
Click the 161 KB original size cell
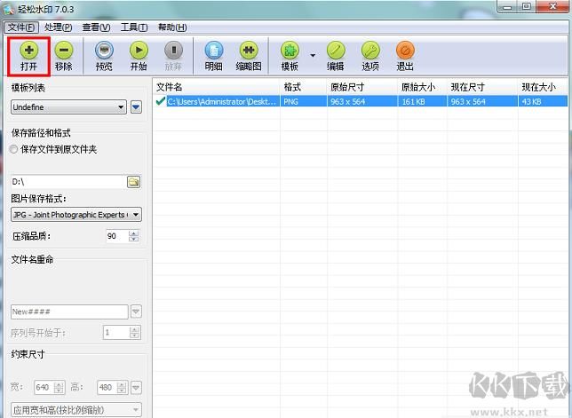423,101
